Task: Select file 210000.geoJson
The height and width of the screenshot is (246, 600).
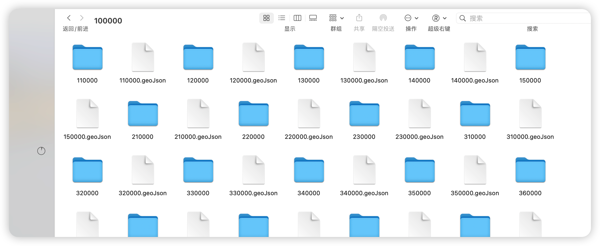Action: point(198,113)
